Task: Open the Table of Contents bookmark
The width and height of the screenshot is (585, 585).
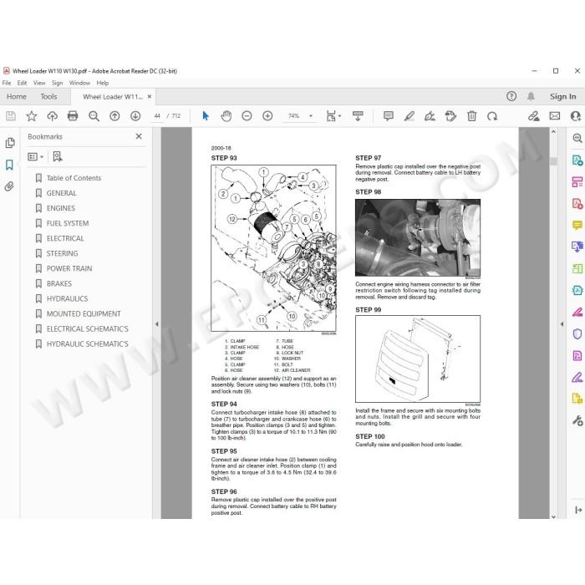Action: 74,178
